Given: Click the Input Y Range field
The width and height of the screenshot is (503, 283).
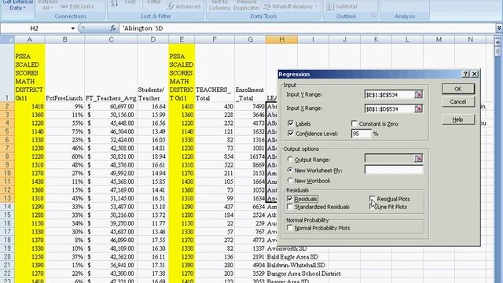Looking at the screenshot, I should tap(390, 94).
